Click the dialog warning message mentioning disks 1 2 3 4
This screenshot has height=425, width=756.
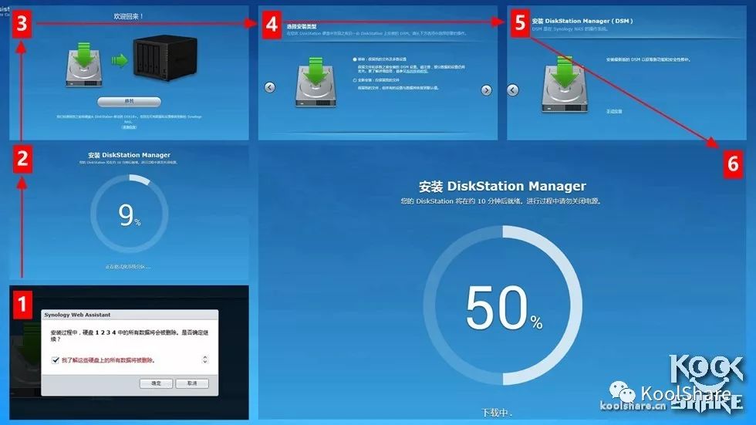click(x=130, y=336)
